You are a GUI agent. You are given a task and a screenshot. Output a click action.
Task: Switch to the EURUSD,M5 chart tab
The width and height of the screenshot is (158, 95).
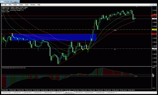point(38,92)
